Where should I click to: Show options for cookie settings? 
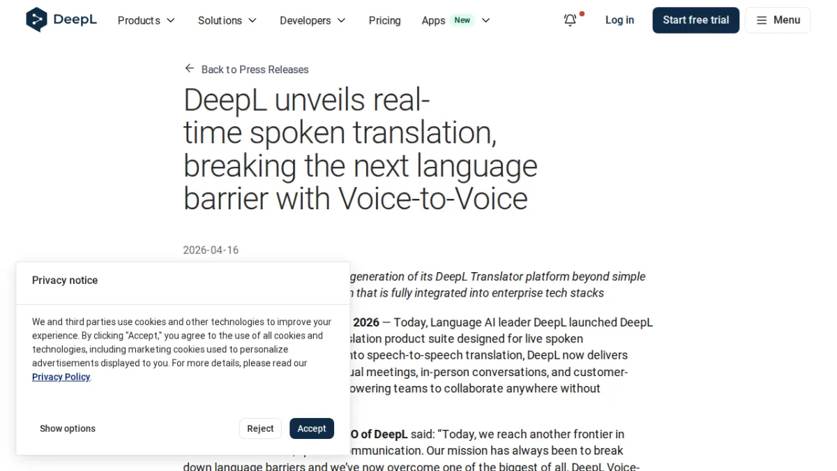pos(68,428)
